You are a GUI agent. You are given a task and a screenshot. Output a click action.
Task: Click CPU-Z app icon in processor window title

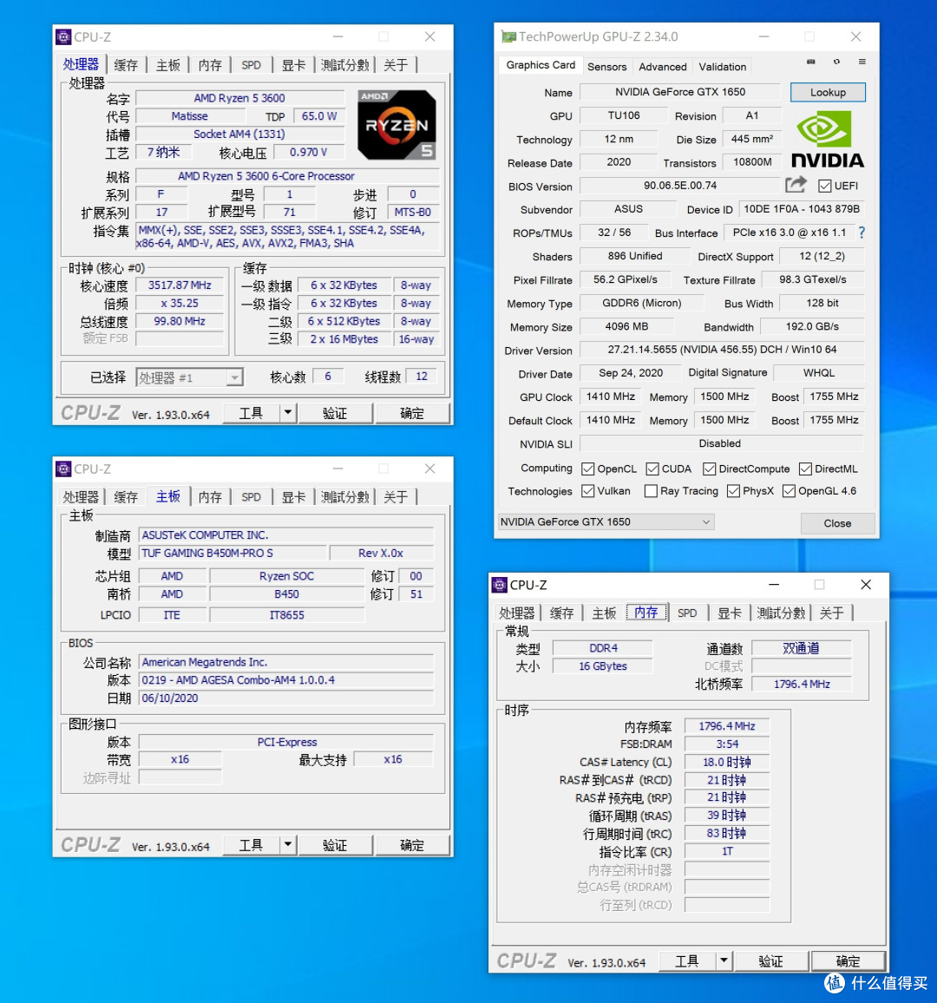pos(63,37)
